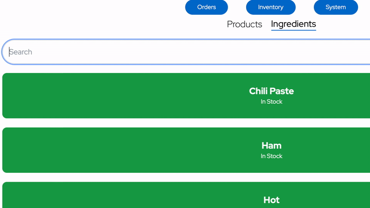370x208 pixels.
Task: Click empty left side of Chili Paste card
Action: (71, 96)
